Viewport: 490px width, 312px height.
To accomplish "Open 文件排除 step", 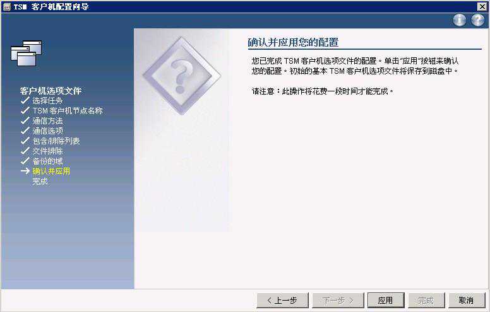I will 47,151.
